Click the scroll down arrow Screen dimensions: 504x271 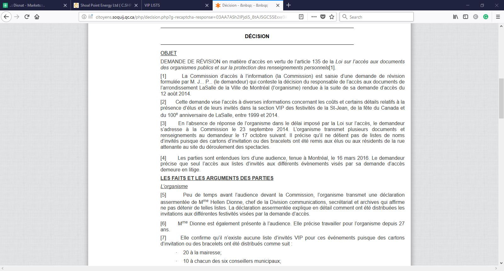click(x=501, y=263)
